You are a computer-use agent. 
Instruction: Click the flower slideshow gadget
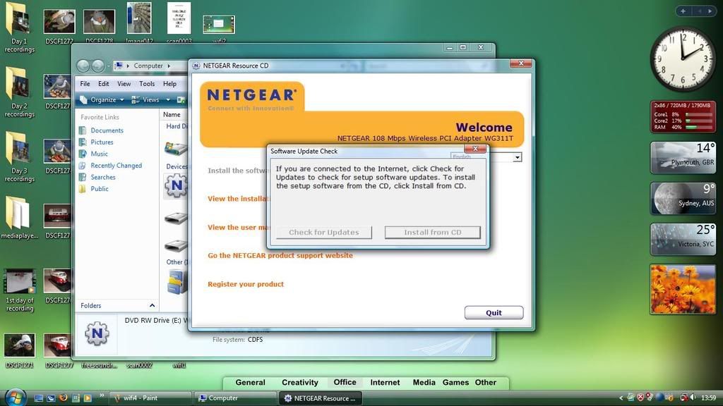[683, 290]
